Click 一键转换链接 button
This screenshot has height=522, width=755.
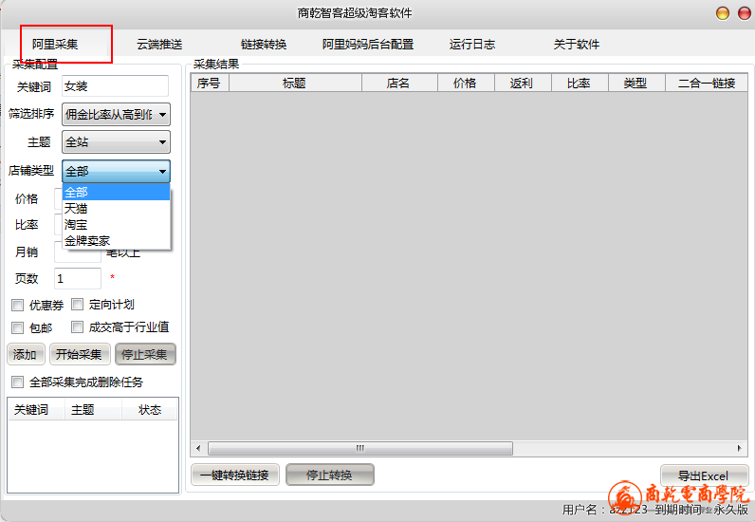[x=235, y=475]
